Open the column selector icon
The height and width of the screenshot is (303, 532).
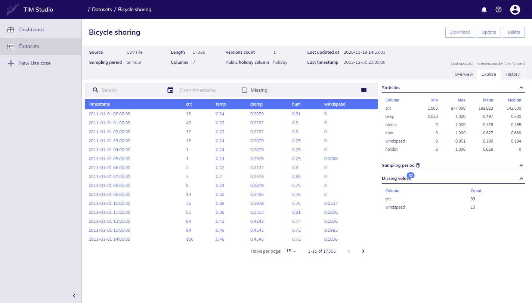pyautogui.click(x=364, y=90)
